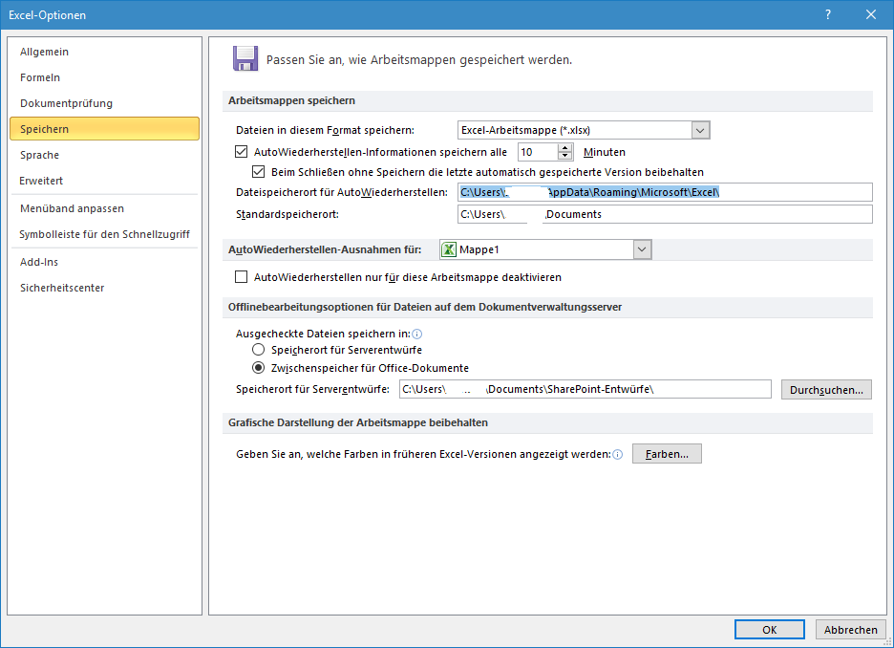Image resolution: width=894 pixels, height=648 pixels.
Task: Open the Sprache category
Action: tap(104, 155)
